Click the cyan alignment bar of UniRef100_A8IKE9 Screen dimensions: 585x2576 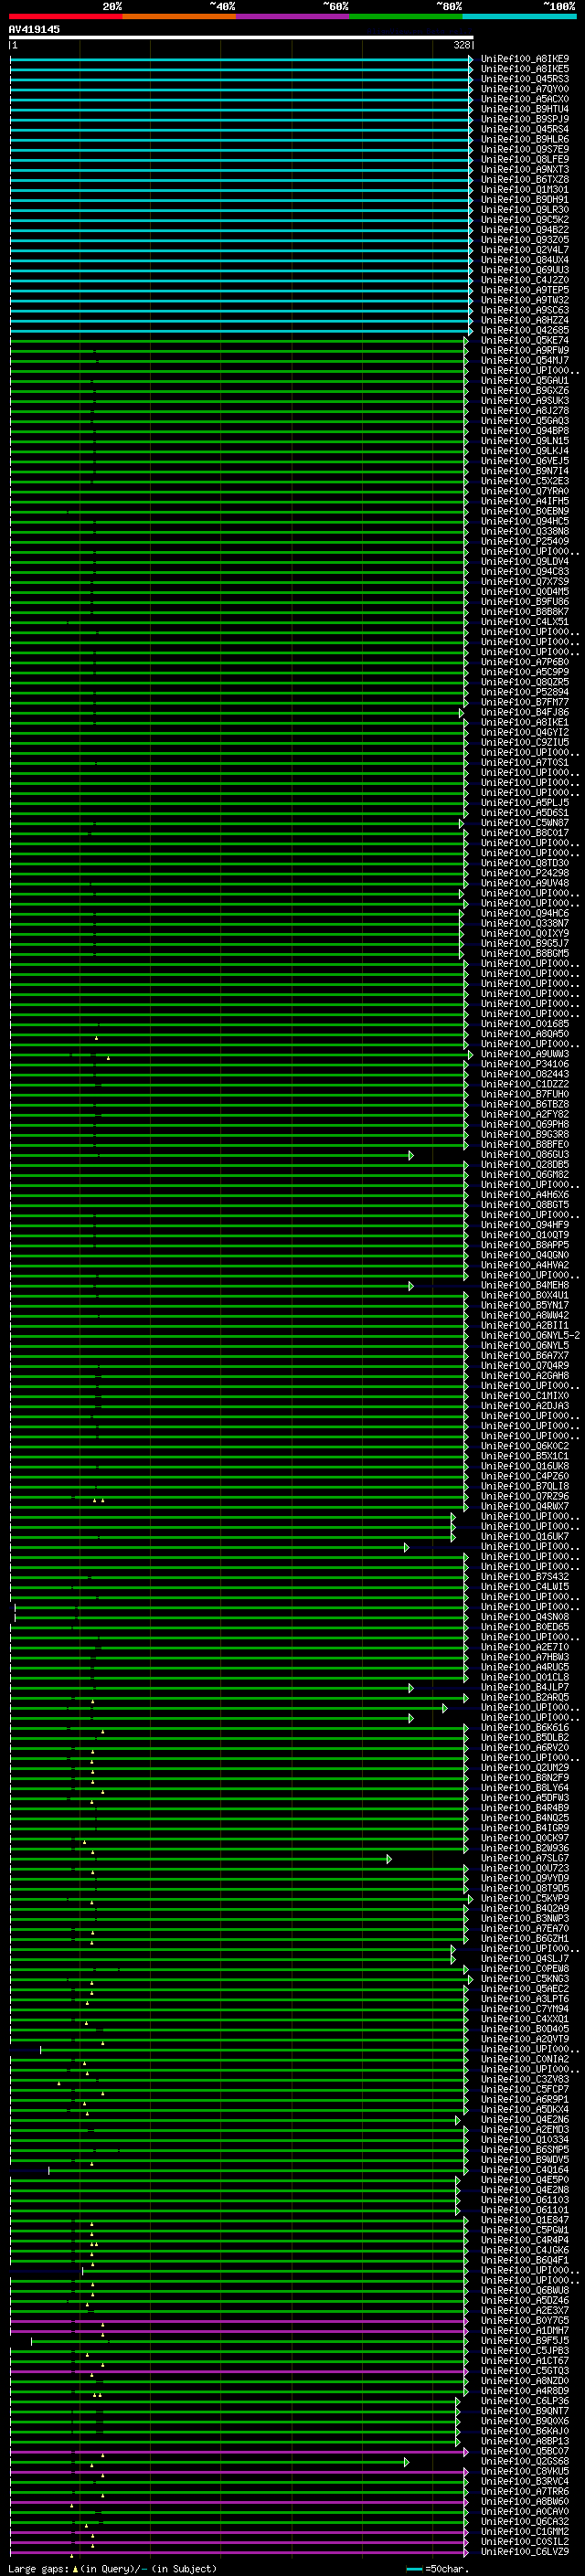[241, 59]
